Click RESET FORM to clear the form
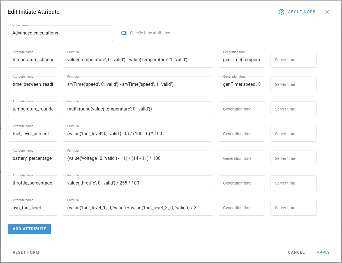The height and width of the screenshot is (263, 342). coord(26,252)
